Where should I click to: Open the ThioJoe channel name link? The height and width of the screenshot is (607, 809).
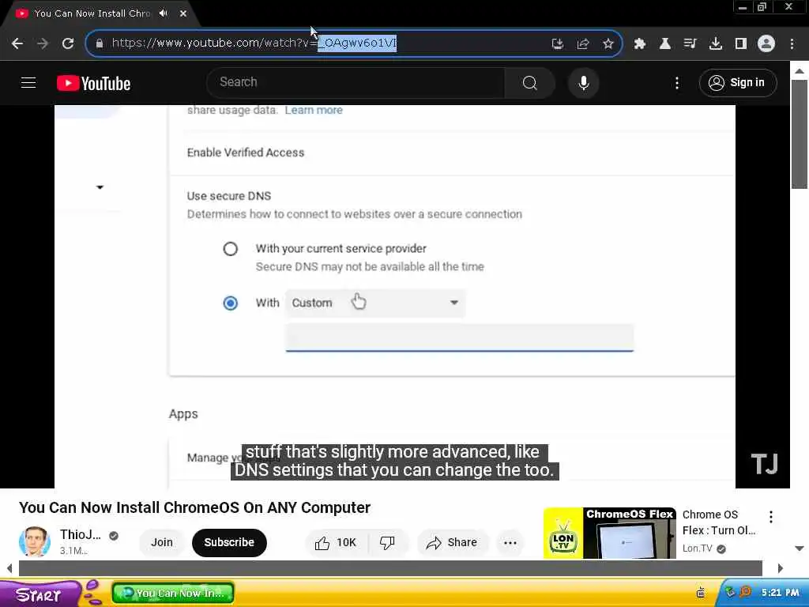[81, 535]
